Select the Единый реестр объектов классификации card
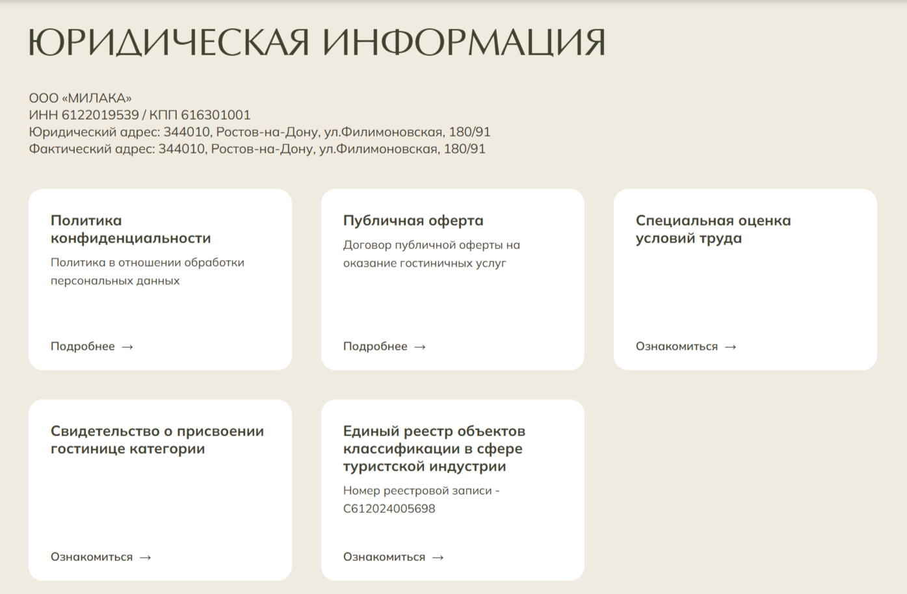Image resolution: width=907 pixels, height=594 pixels. 453,490
